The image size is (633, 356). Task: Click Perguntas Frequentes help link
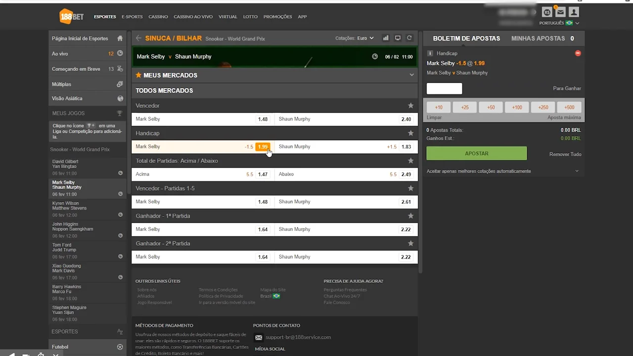[x=345, y=290]
